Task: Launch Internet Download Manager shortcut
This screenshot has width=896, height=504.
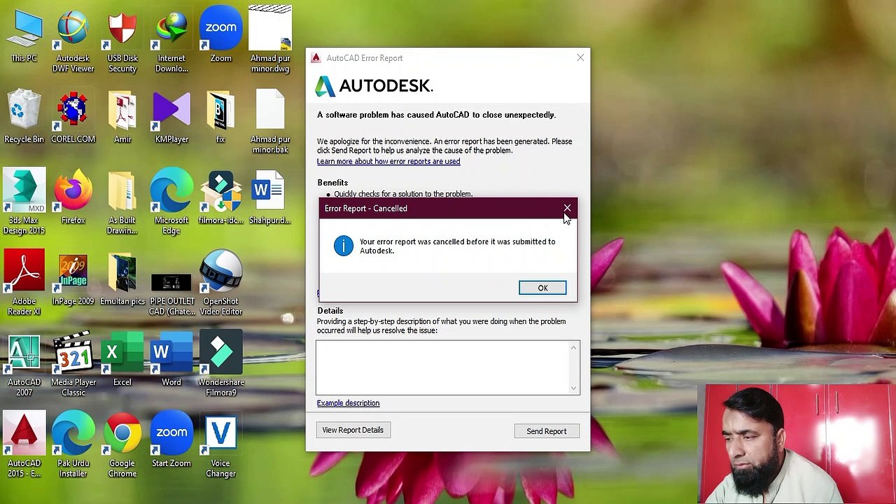Action: (171, 40)
